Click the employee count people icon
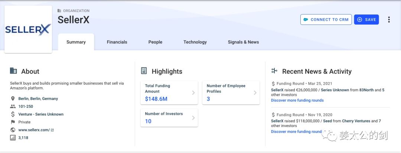This screenshot has width=401, height=153. (13, 107)
